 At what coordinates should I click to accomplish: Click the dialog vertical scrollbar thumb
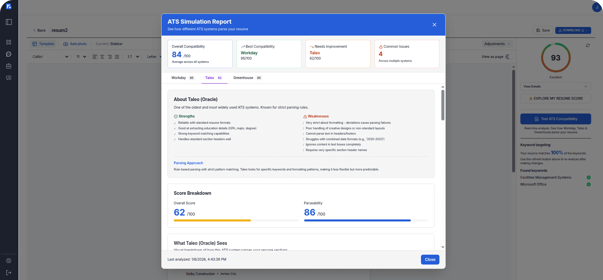point(443,105)
